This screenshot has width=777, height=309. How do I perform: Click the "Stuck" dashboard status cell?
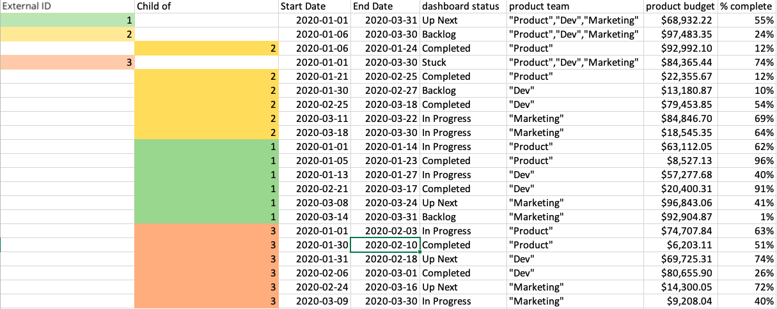(x=463, y=63)
